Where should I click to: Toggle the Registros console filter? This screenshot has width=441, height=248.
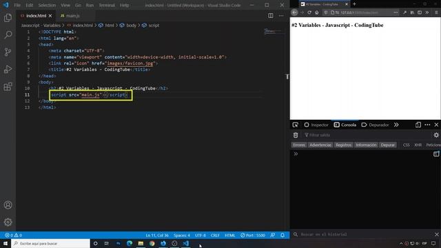click(x=343, y=145)
